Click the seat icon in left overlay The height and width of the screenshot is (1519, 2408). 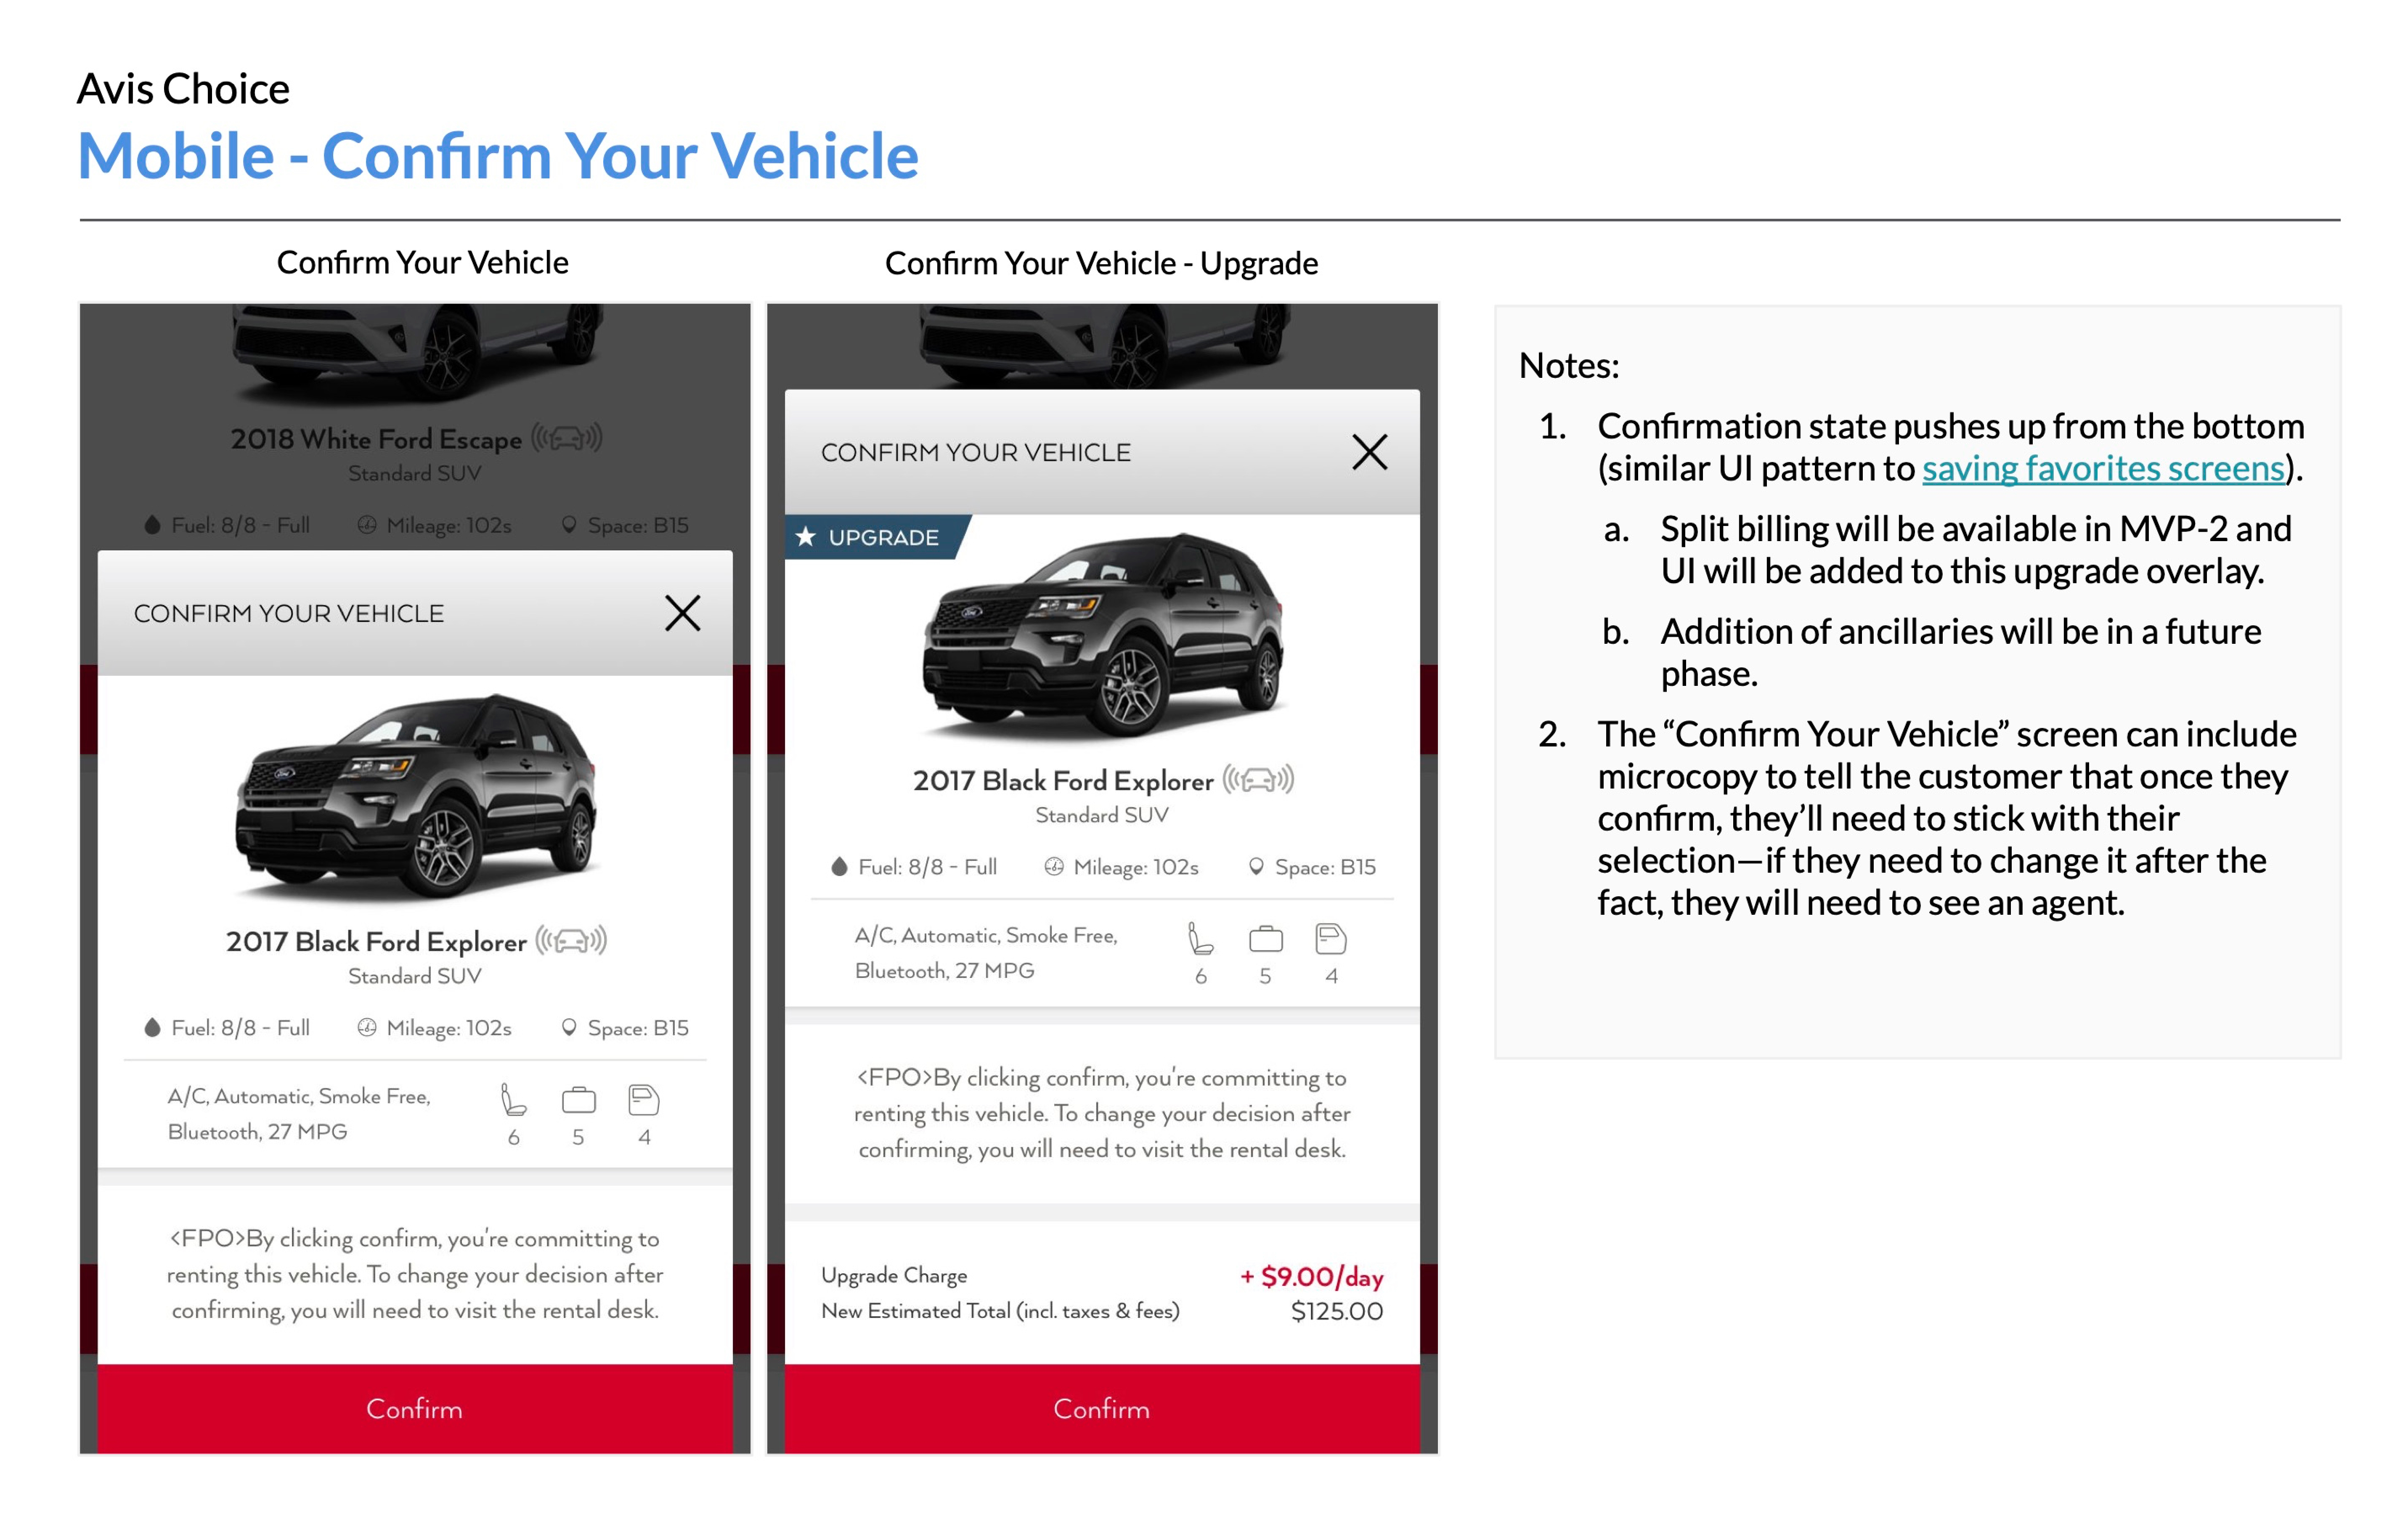pyautogui.click(x=513, y=1100)
